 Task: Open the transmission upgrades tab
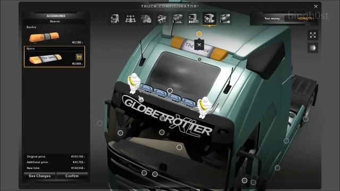162,19
